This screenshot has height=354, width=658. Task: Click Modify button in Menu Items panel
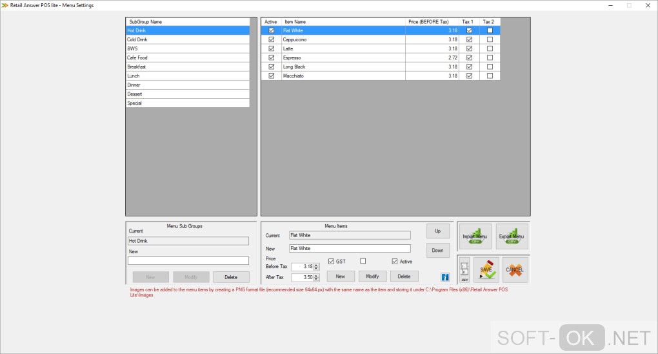[x=372, y=276]
